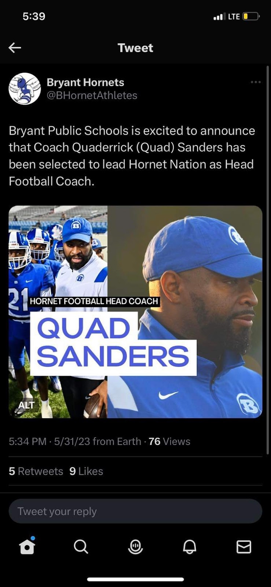Tap the Tweet your reply field
Image resolution: width=271 pixels, height=587 pixels.
tap(135, 511)
